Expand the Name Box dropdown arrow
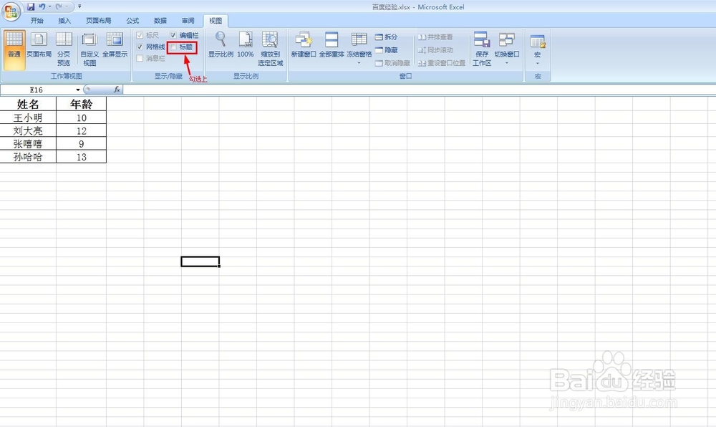This screenshot has height=427, width=716. pyautogui.click(x=77, y=90)
